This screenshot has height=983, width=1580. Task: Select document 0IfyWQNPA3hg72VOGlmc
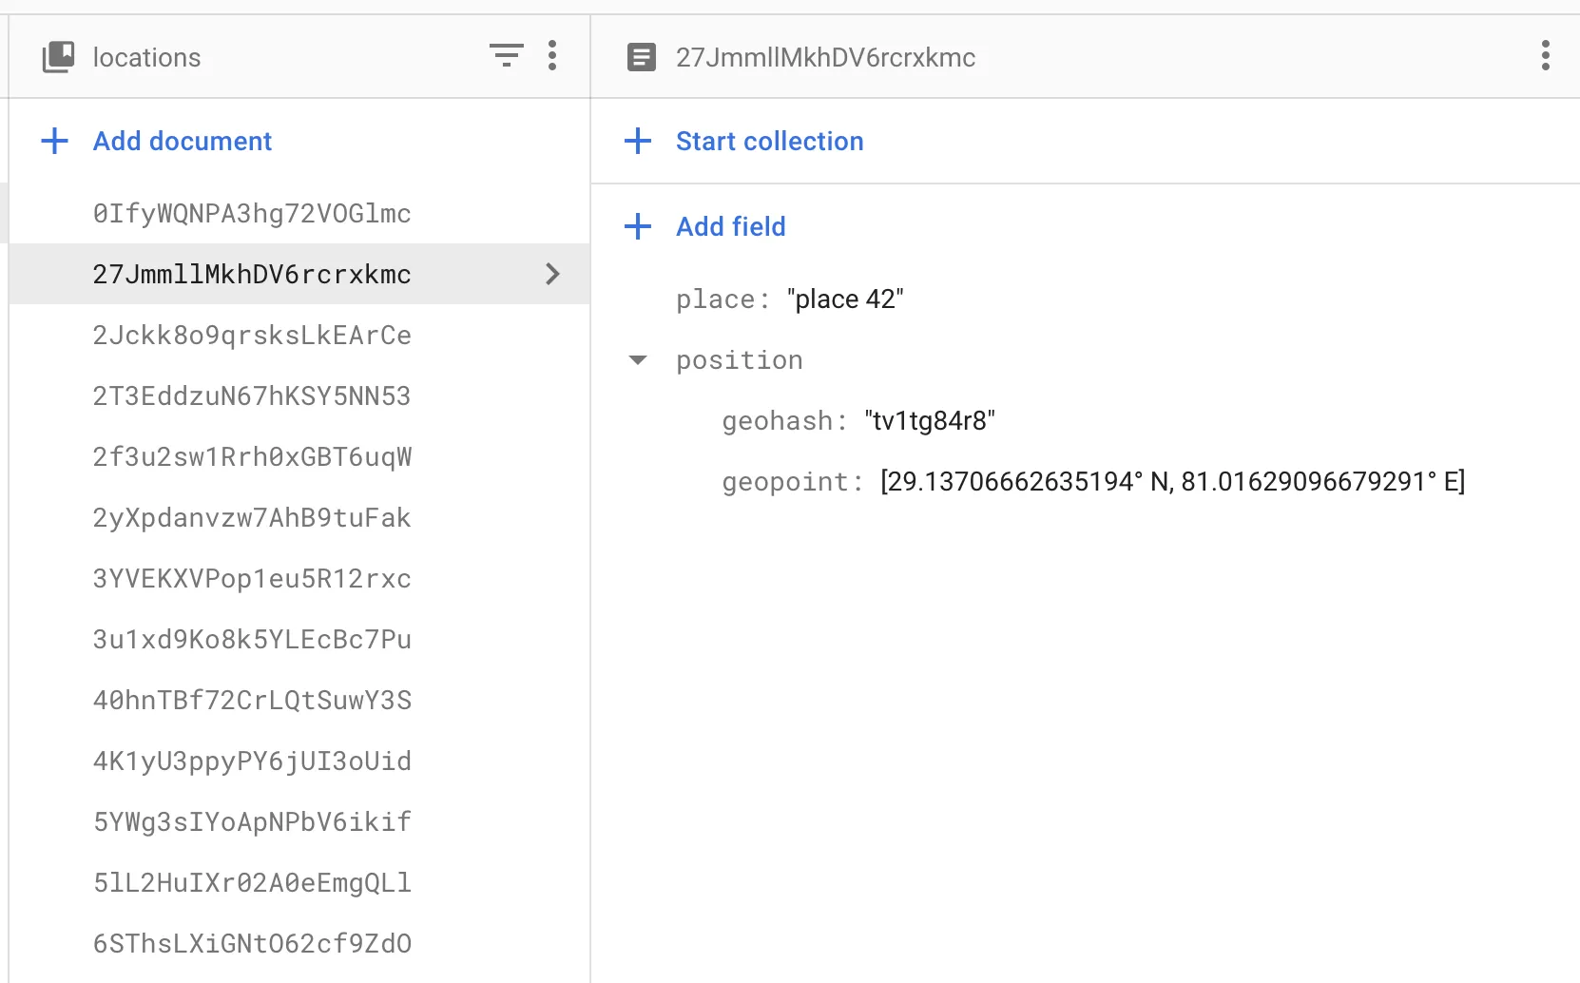(252, 213)
